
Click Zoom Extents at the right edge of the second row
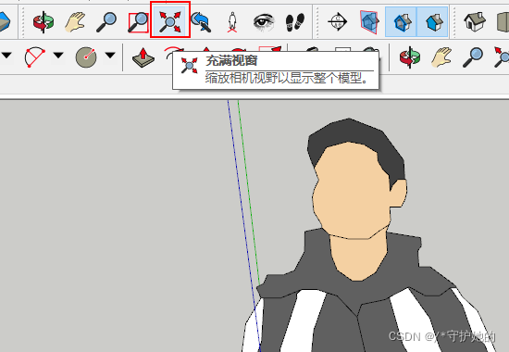pos(502,57)
